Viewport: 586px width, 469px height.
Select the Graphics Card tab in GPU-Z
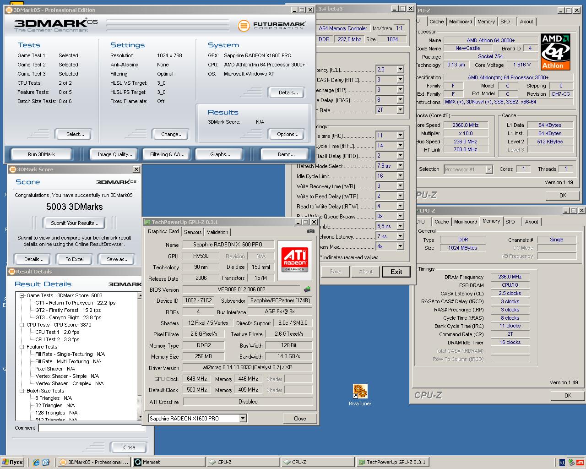click(163, 231)
